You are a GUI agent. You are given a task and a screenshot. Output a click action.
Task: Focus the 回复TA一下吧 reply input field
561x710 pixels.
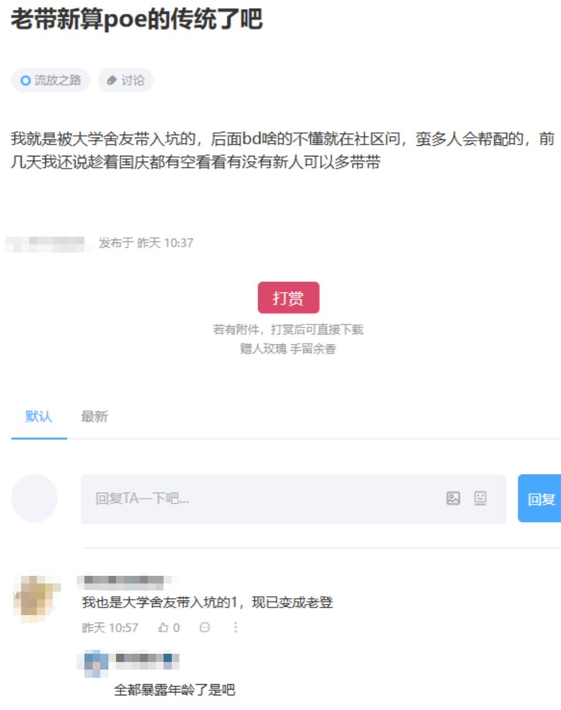pos(293,499)
